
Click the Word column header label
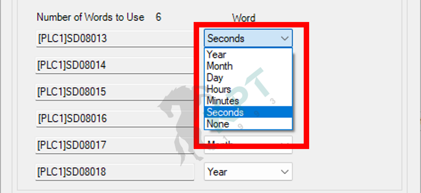click(x=244, y=18)
